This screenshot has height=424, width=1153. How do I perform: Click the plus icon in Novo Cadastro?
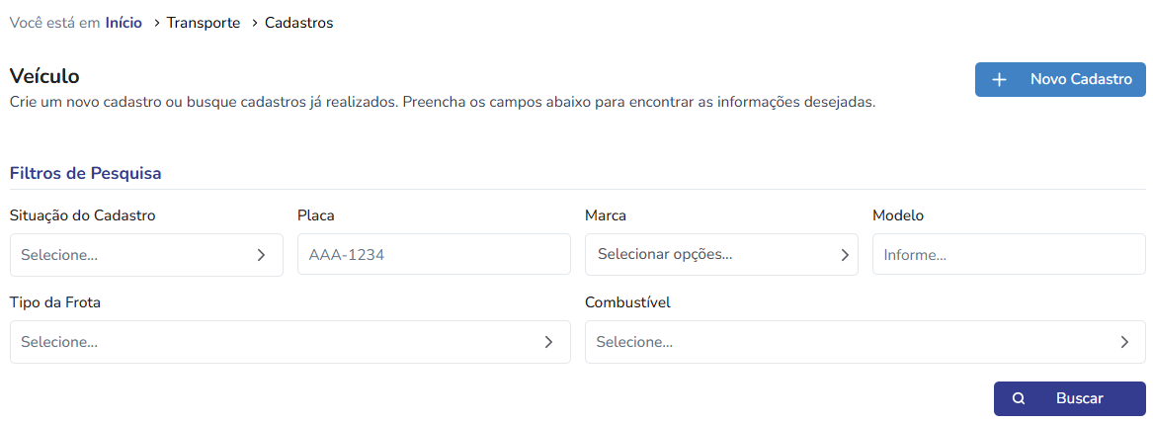[x=999, y=79]
